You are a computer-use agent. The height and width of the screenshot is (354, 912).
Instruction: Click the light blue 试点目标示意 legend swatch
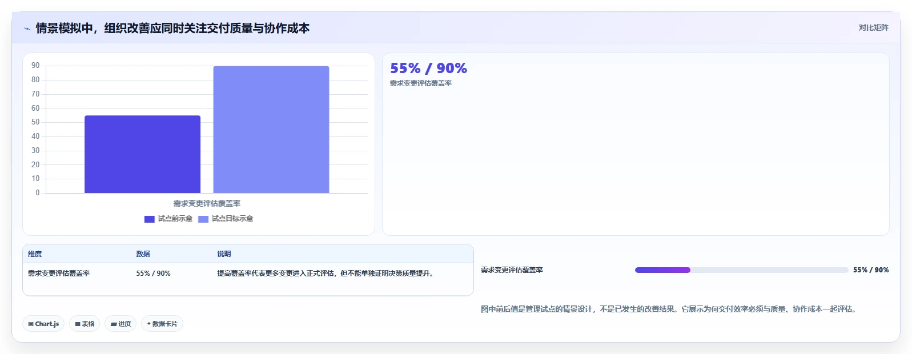click(203, 219)
